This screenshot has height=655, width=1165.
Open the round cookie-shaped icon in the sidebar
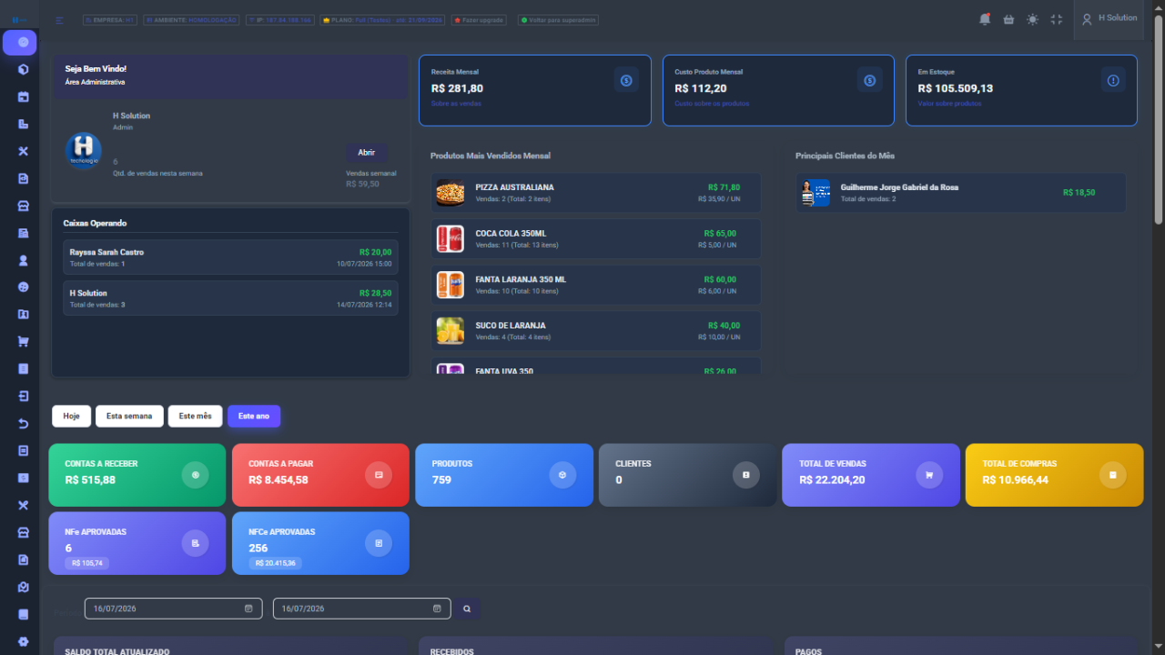click(23, 287)
